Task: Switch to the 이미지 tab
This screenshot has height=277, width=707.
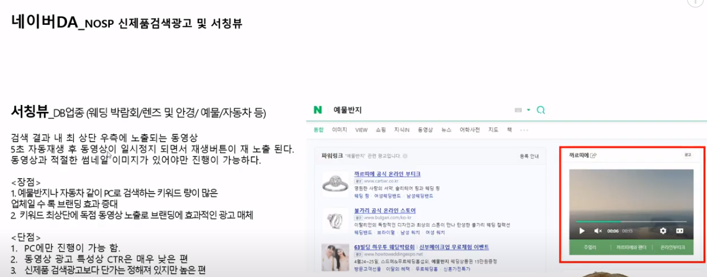Action: click(x=340, y=130)
